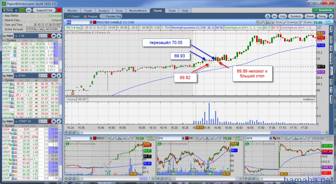Toggle the 5m timeframe on lower PG chart

(x=120, y=138)
